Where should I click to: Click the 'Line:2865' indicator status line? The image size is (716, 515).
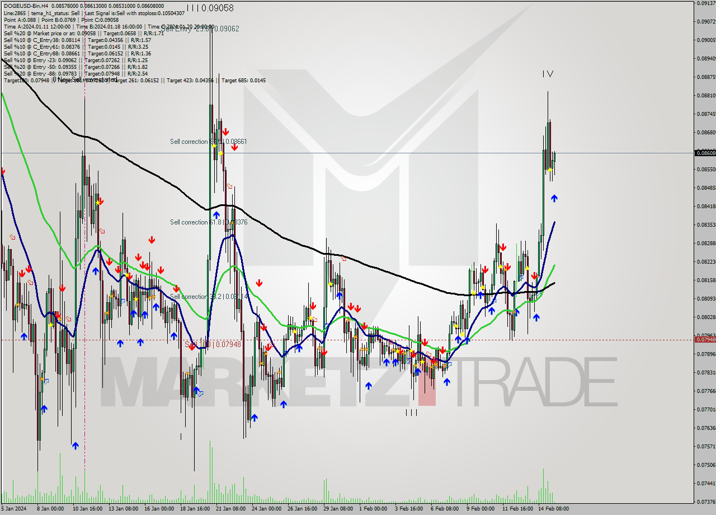coord(94,13)
